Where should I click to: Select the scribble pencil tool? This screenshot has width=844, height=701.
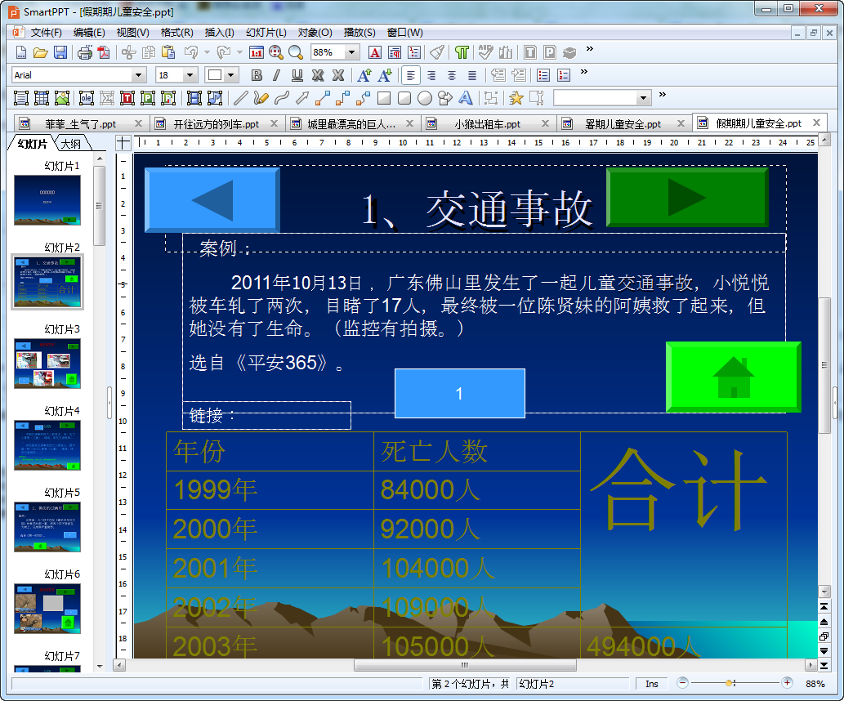coord(261,98)
